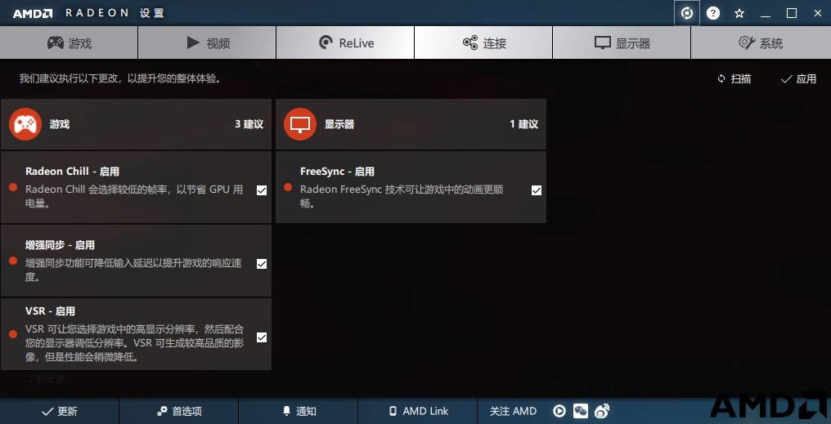Click the 3 建议 count text
The image size is (831, 424).
249,124
